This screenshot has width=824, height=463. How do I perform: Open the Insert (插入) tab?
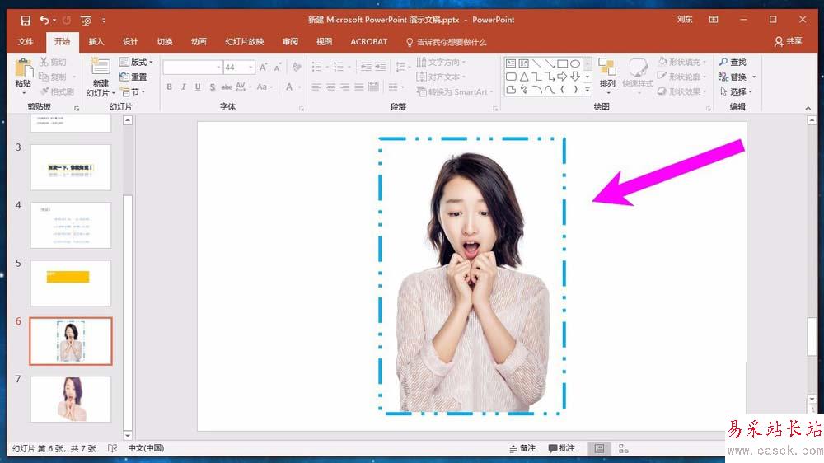(96, 42)
